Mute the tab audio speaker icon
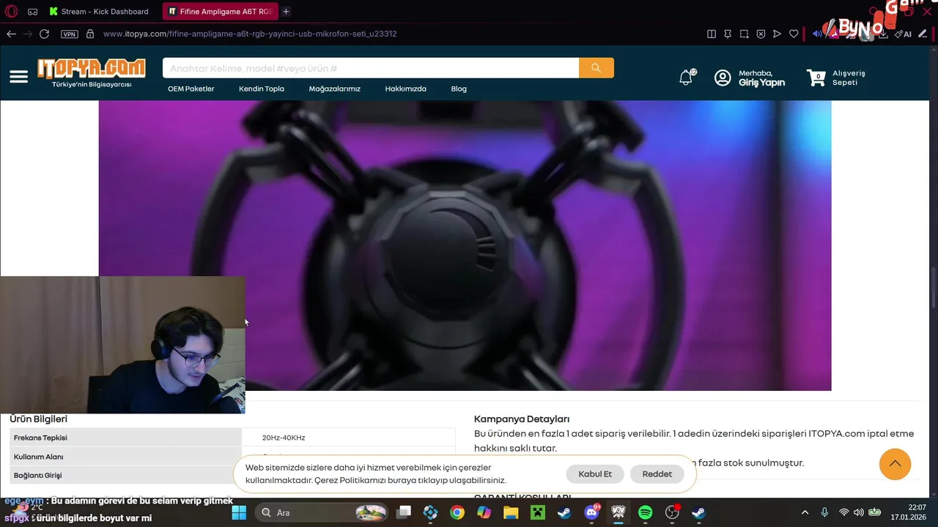This screenshot has height=527, width=938. [x=816, y=34]
